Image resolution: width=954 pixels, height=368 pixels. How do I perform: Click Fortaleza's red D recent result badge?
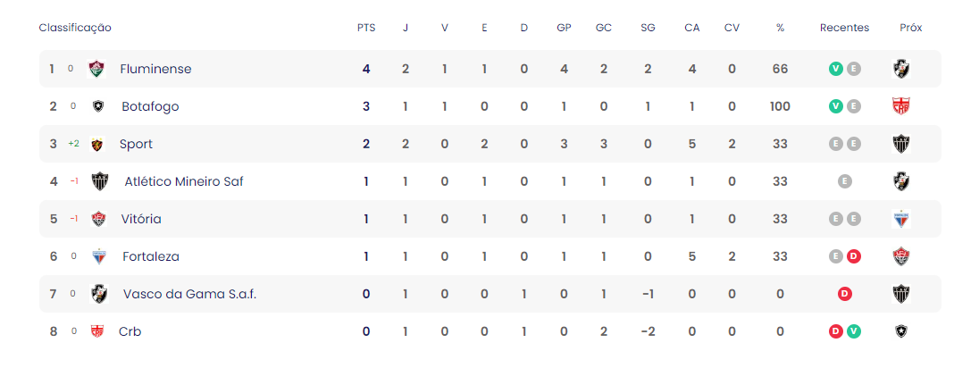[854, 256]
